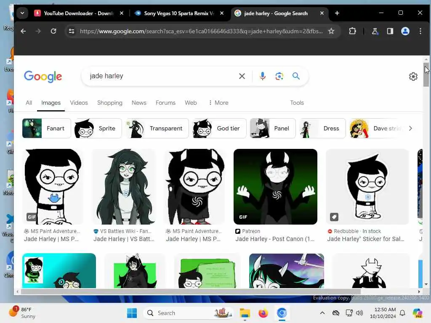This screenshot has width=431, height=323.
Task: Reload the current page
Action: pyautogui.click(x=53, y=31)
